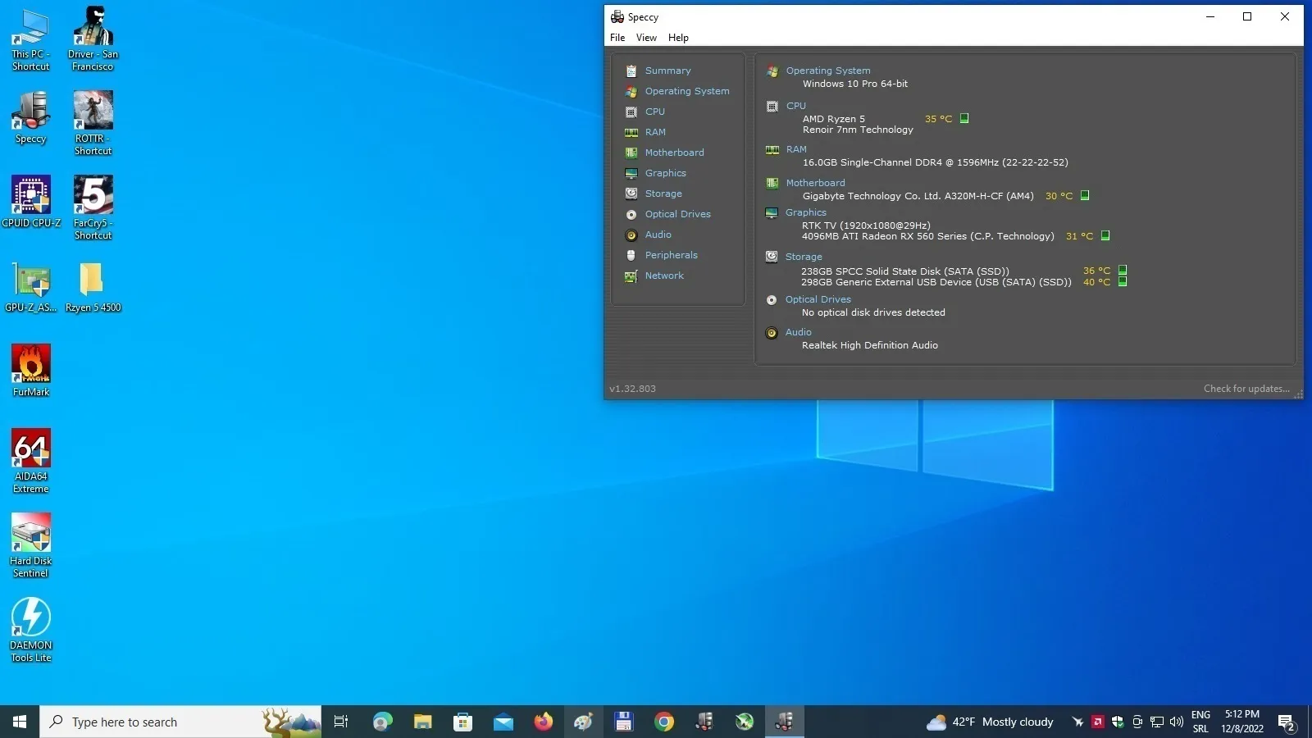Click Motherboard heading in summary pane
Screen dimensions: 1312x738
815,183
